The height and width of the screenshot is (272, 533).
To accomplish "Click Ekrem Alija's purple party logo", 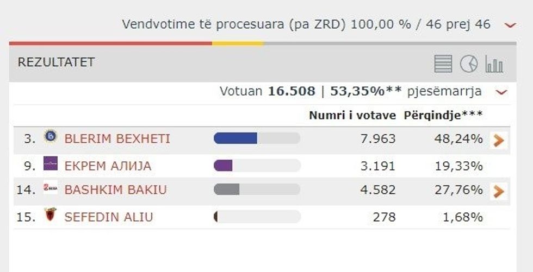I will (x=51, y=164).
